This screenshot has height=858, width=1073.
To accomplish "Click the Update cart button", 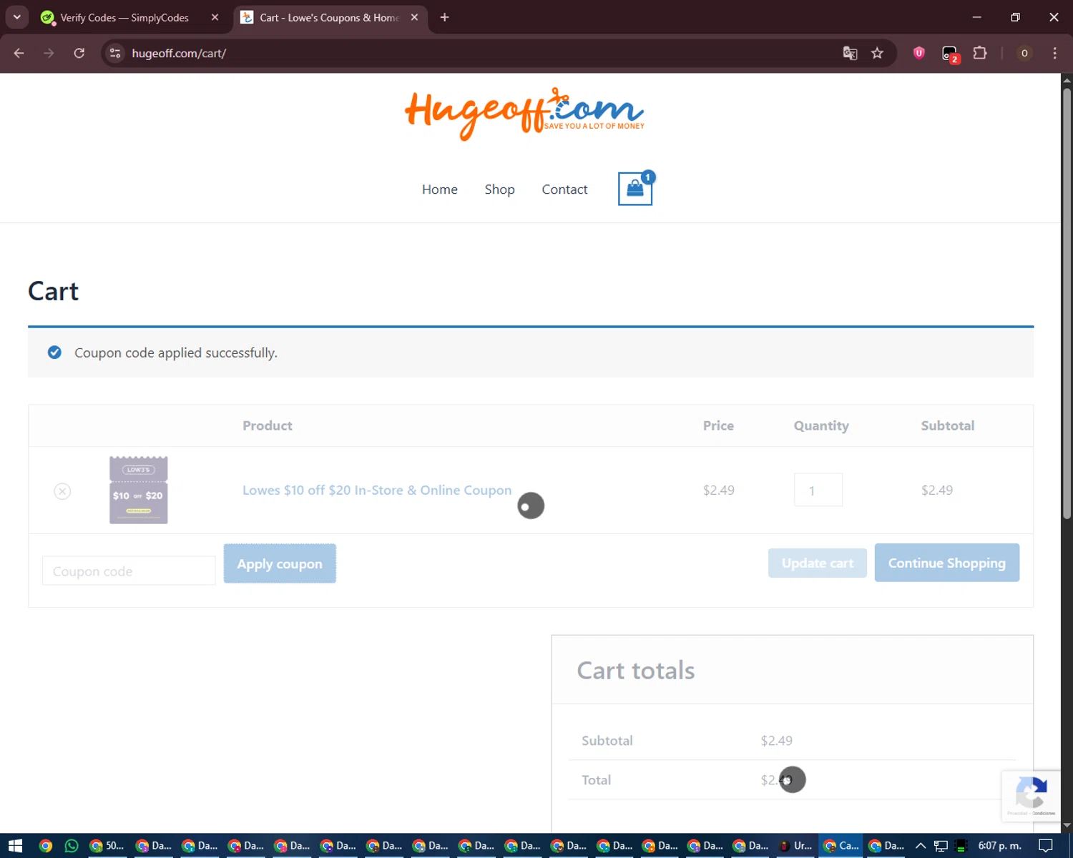I will 818,563.
